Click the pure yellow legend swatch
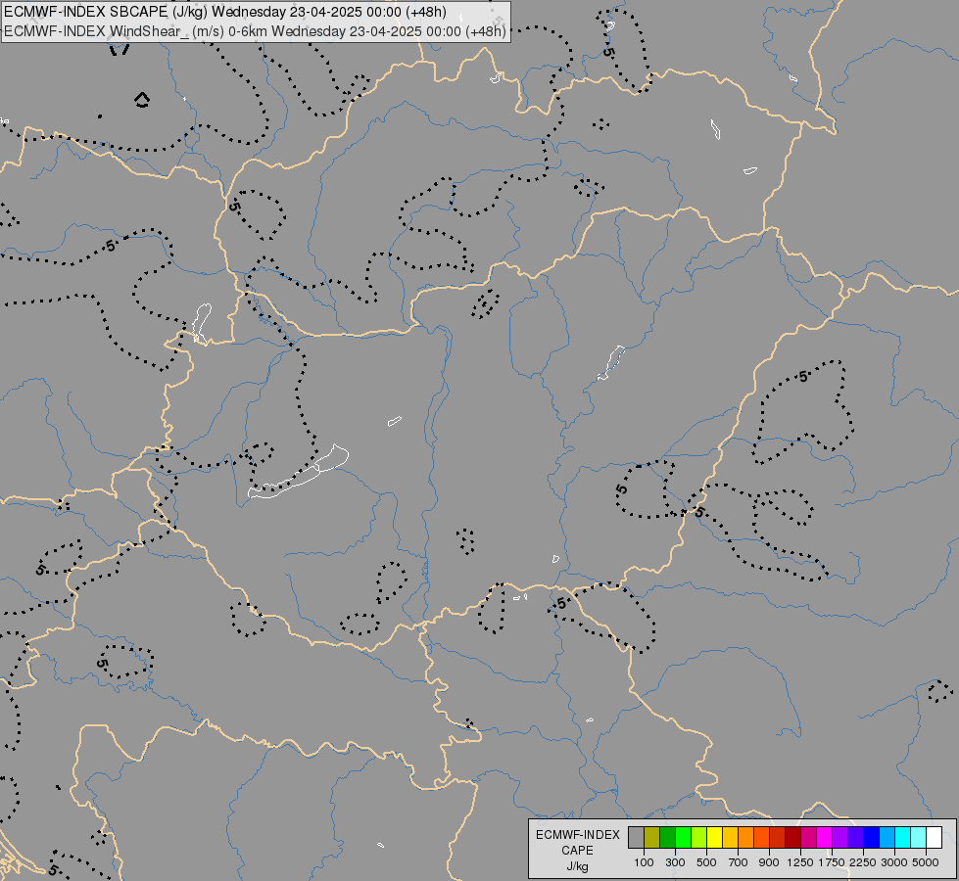 click(x=715, y=838)
